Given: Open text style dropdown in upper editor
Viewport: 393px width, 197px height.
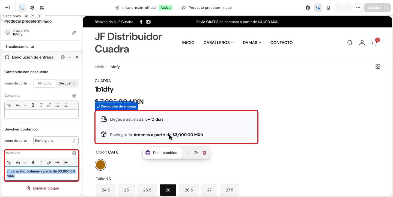Looking at the screenshot, I should point(21,105).
